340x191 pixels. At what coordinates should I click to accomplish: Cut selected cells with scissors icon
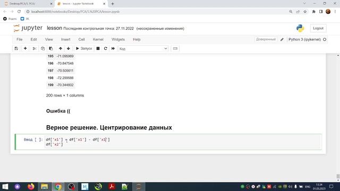tap(34, 48)
